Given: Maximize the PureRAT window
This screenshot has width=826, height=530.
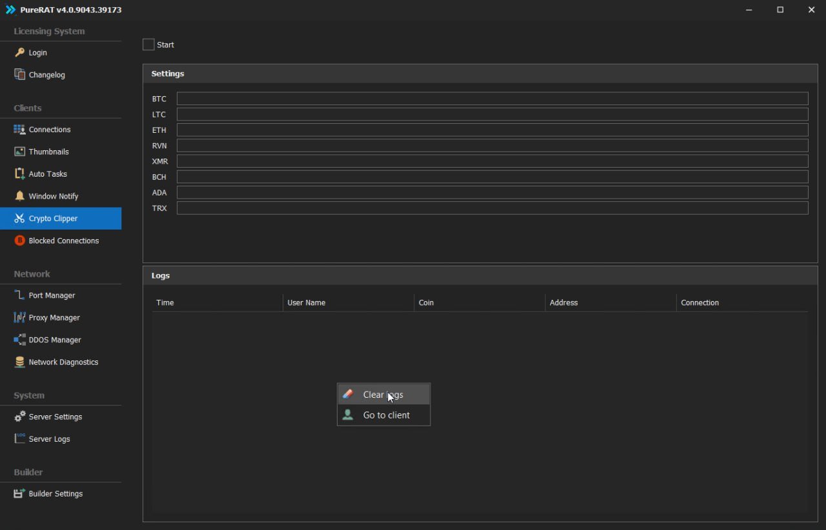Looking at the screenshot, I should click(780, 10).
